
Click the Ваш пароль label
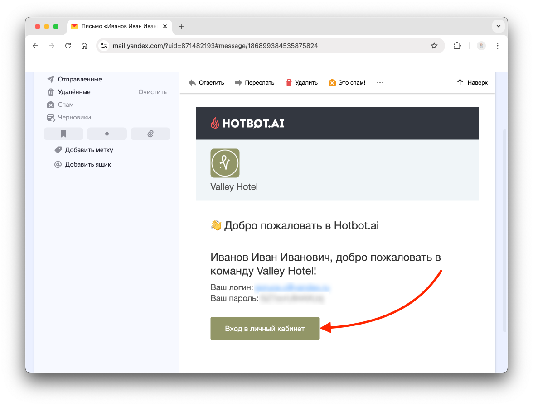[234, 299]
